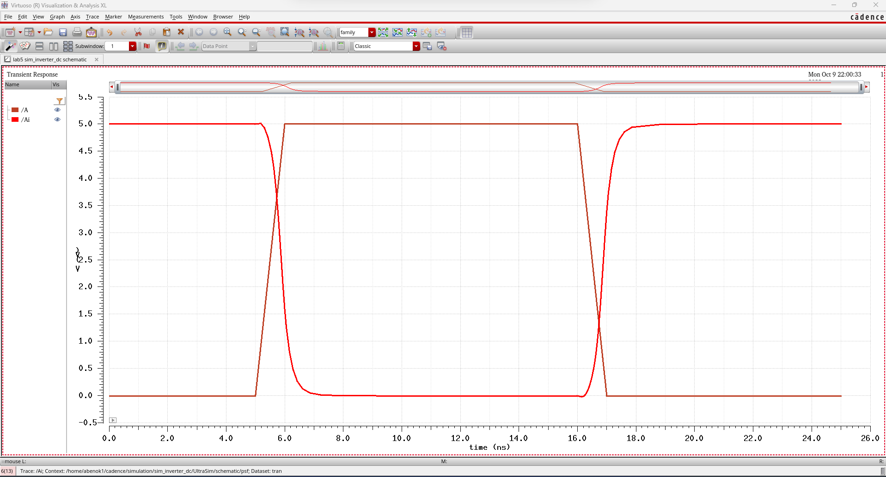
Task: Open the auto layout wand tool
Action: pyautogui.click(x=11, y=46)
